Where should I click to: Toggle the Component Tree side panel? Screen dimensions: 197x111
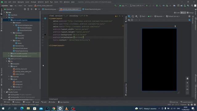(x=126, y=89)
